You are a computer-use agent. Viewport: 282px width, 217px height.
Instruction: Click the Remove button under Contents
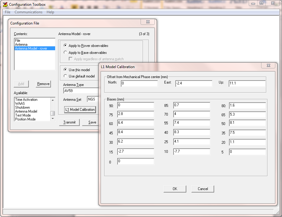click(43, 84)
